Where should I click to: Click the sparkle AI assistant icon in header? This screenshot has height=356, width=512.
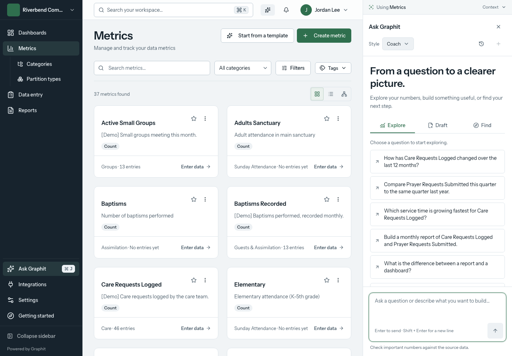pos(268,10)
